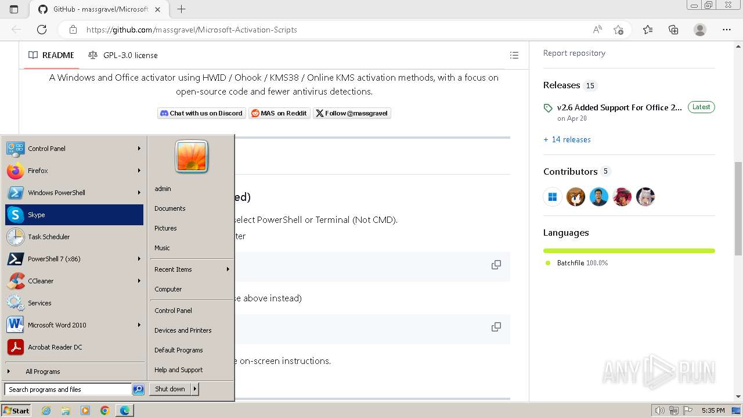Launch Microsoft Word 2010
Screen dimensions: 743x418
pyautogui.click(x=74, y=325)
